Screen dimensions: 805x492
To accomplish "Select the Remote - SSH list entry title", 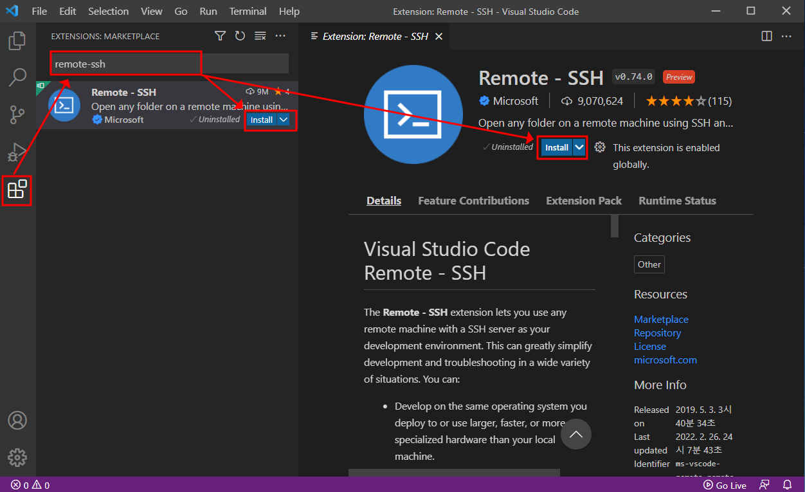I will click(123, 92).
